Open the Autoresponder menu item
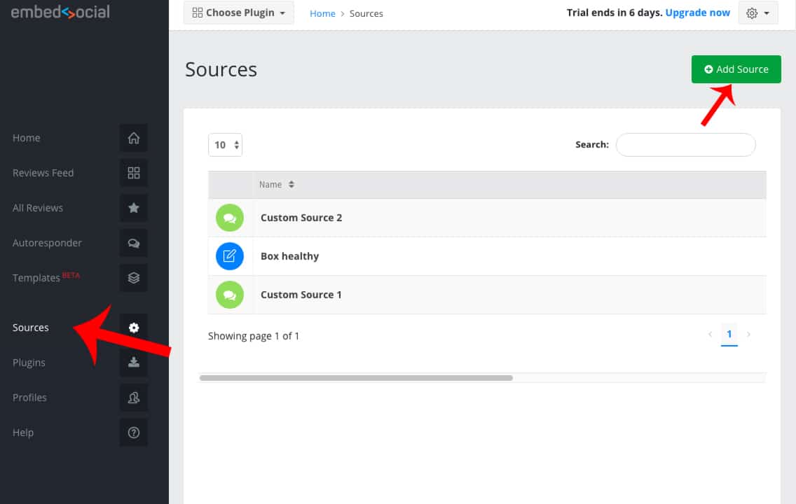This screenshot has height=504, width=796. coord(47,243)
